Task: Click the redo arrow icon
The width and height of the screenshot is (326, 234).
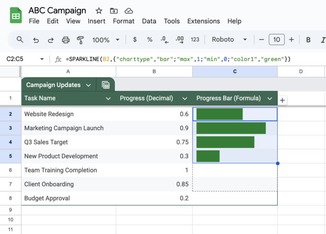Action: [x=51, y=40]
